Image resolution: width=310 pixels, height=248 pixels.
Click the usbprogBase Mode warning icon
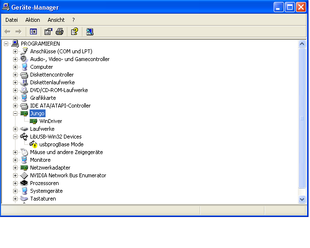click(33, 144)
